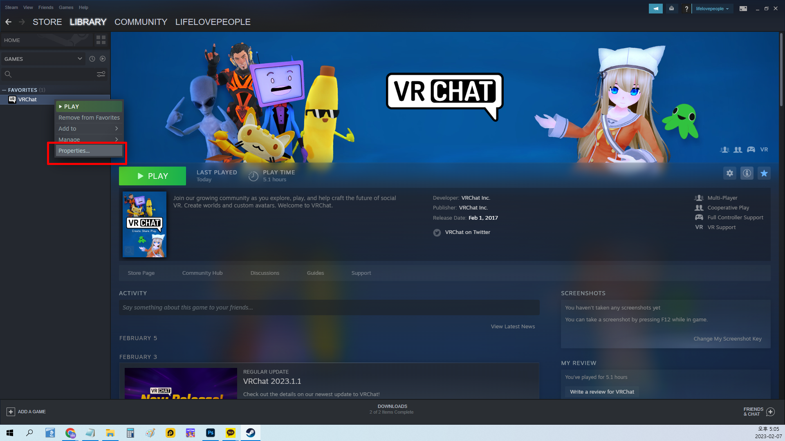Toggle the VRChat favorite star
Screen dimensions: 785x441
coord(764,173)
